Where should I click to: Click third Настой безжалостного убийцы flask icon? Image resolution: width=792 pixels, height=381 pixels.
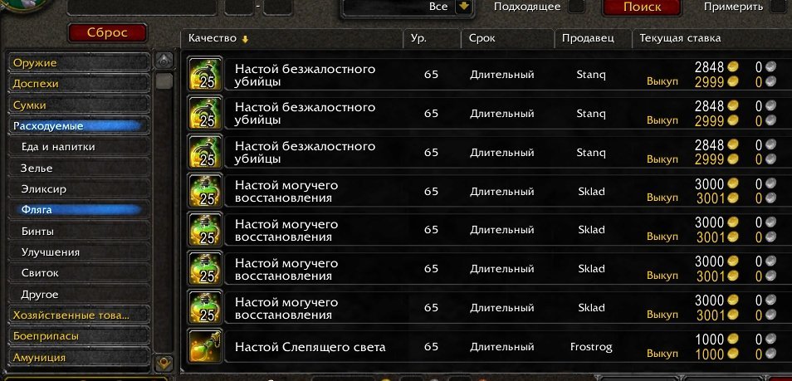[205, 152]
